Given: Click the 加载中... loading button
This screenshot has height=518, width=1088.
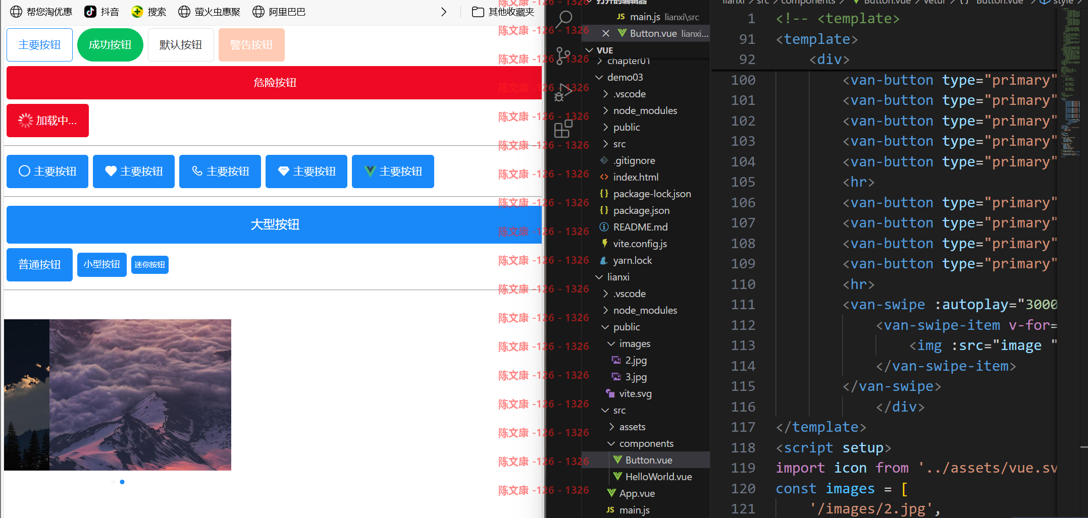Looking at the screenshot, I should tap(47, 121).
